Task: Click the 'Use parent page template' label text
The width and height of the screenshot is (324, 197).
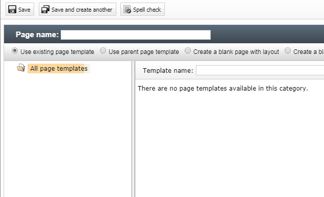Action: coord(144,52)
